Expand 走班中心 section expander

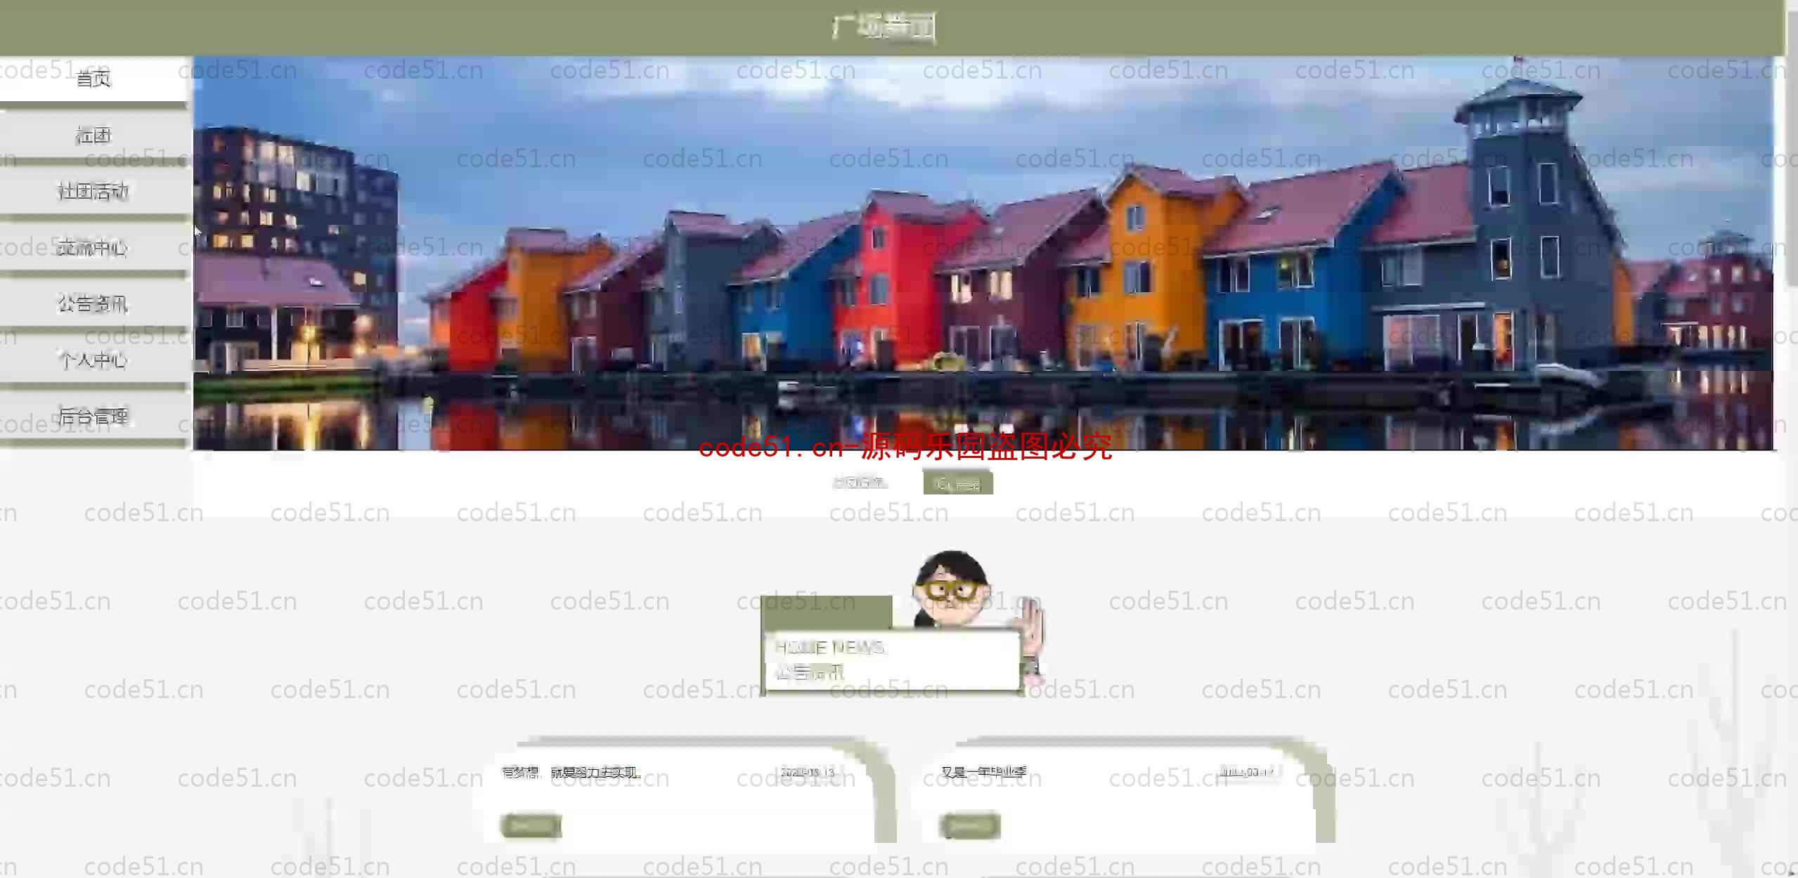[x=92, y=247]
